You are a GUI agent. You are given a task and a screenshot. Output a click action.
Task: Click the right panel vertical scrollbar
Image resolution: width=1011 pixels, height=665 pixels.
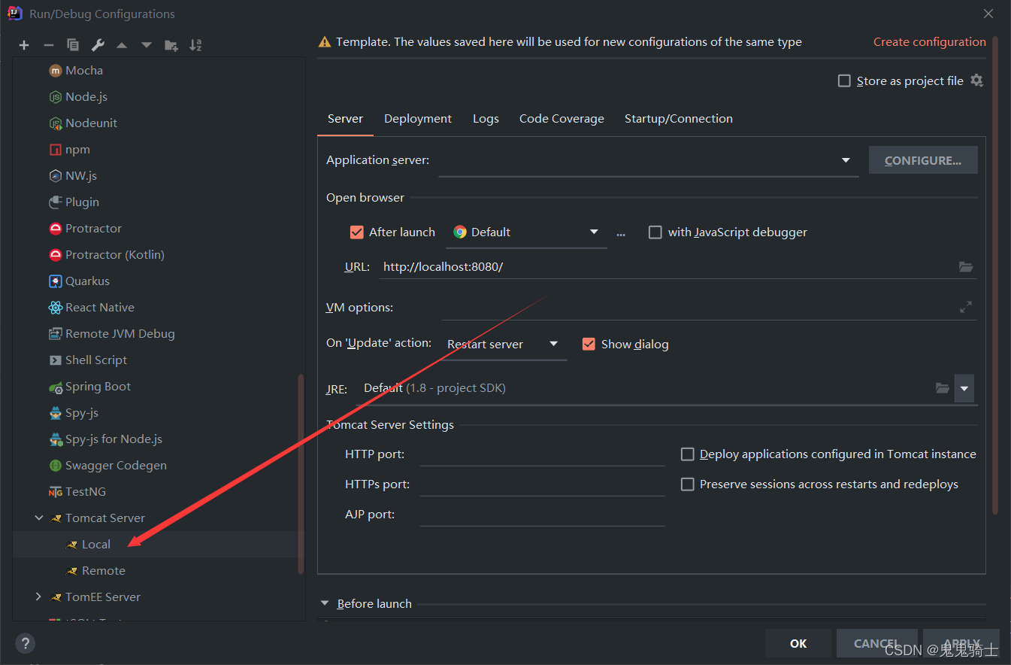[995, 275]
